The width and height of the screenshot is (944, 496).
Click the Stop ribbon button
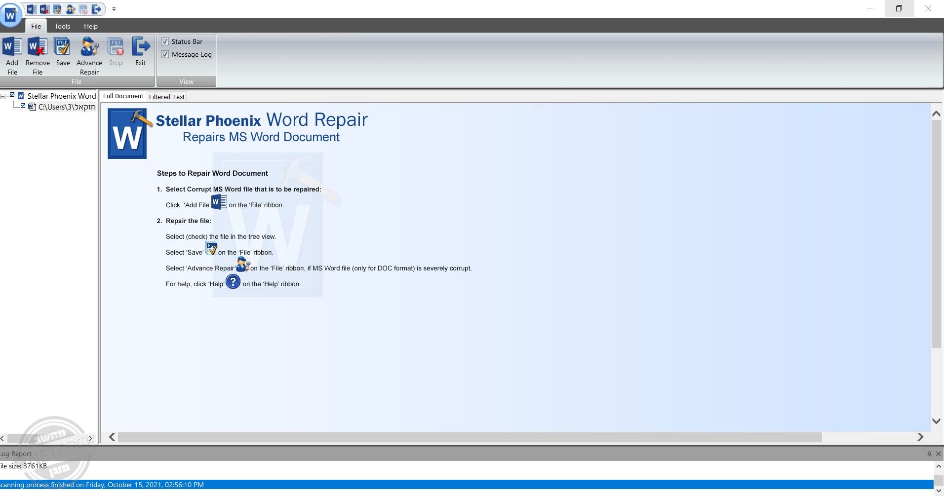116,52
